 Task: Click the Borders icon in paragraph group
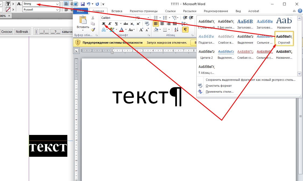(x=165, y=30)
